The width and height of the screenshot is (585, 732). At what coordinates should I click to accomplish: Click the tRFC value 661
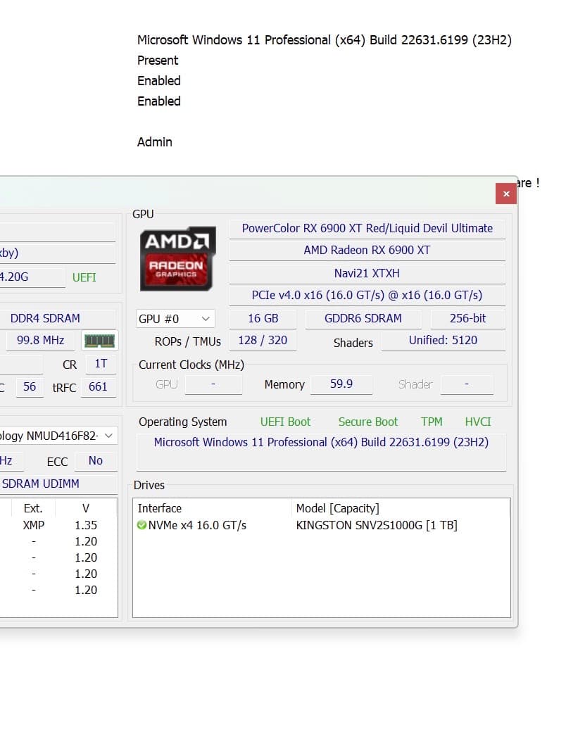(x=98, y=387)
